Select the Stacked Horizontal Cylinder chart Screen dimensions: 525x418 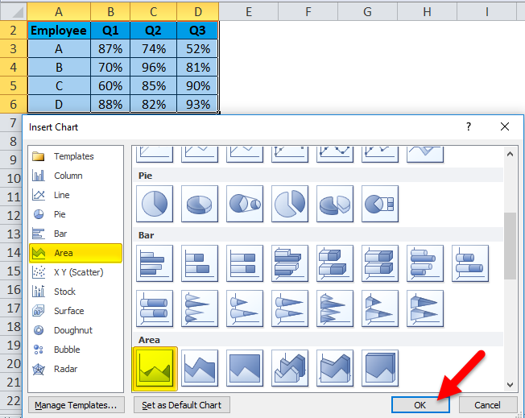pos(470,263)
